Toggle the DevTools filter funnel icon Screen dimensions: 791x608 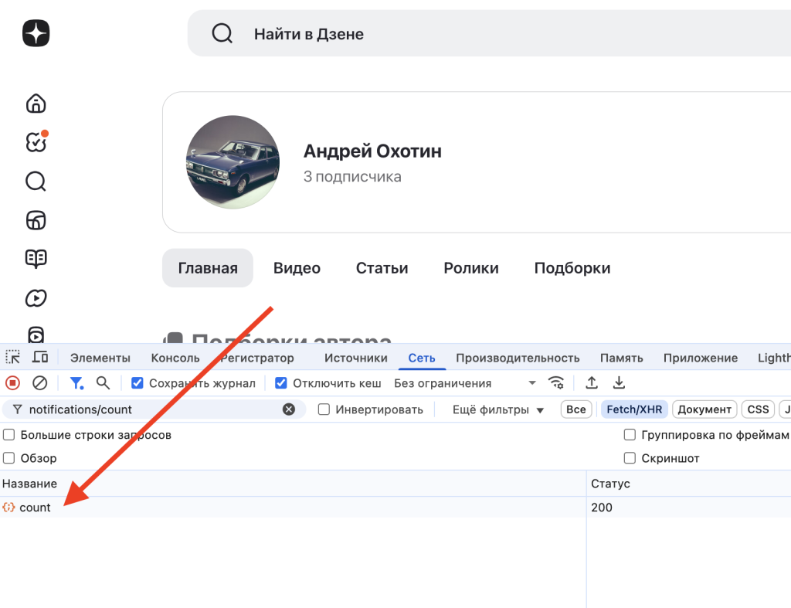pyautogui.click(x=76, y=383)
